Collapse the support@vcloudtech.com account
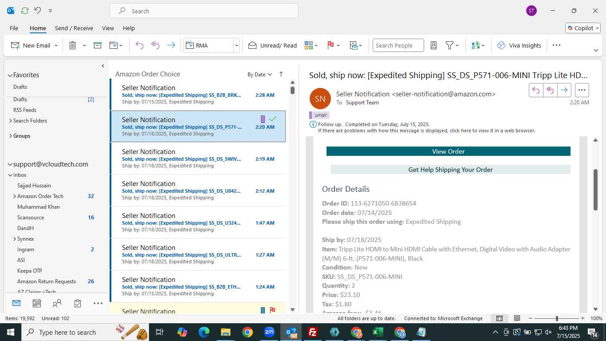 pos(10,164)
